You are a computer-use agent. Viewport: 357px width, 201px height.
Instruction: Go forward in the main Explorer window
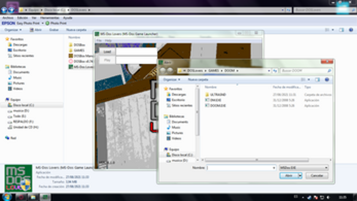click(x=11, y=10)
